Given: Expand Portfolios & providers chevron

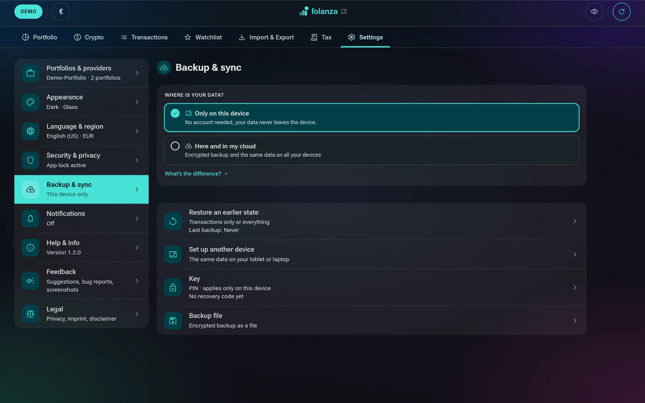Looking at the screenshot, I should [137, 73].
